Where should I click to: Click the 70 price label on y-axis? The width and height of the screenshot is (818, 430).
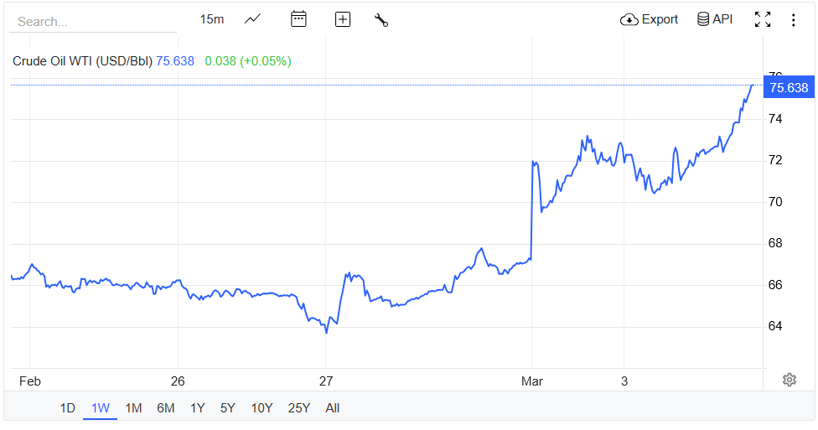(775, 202)
